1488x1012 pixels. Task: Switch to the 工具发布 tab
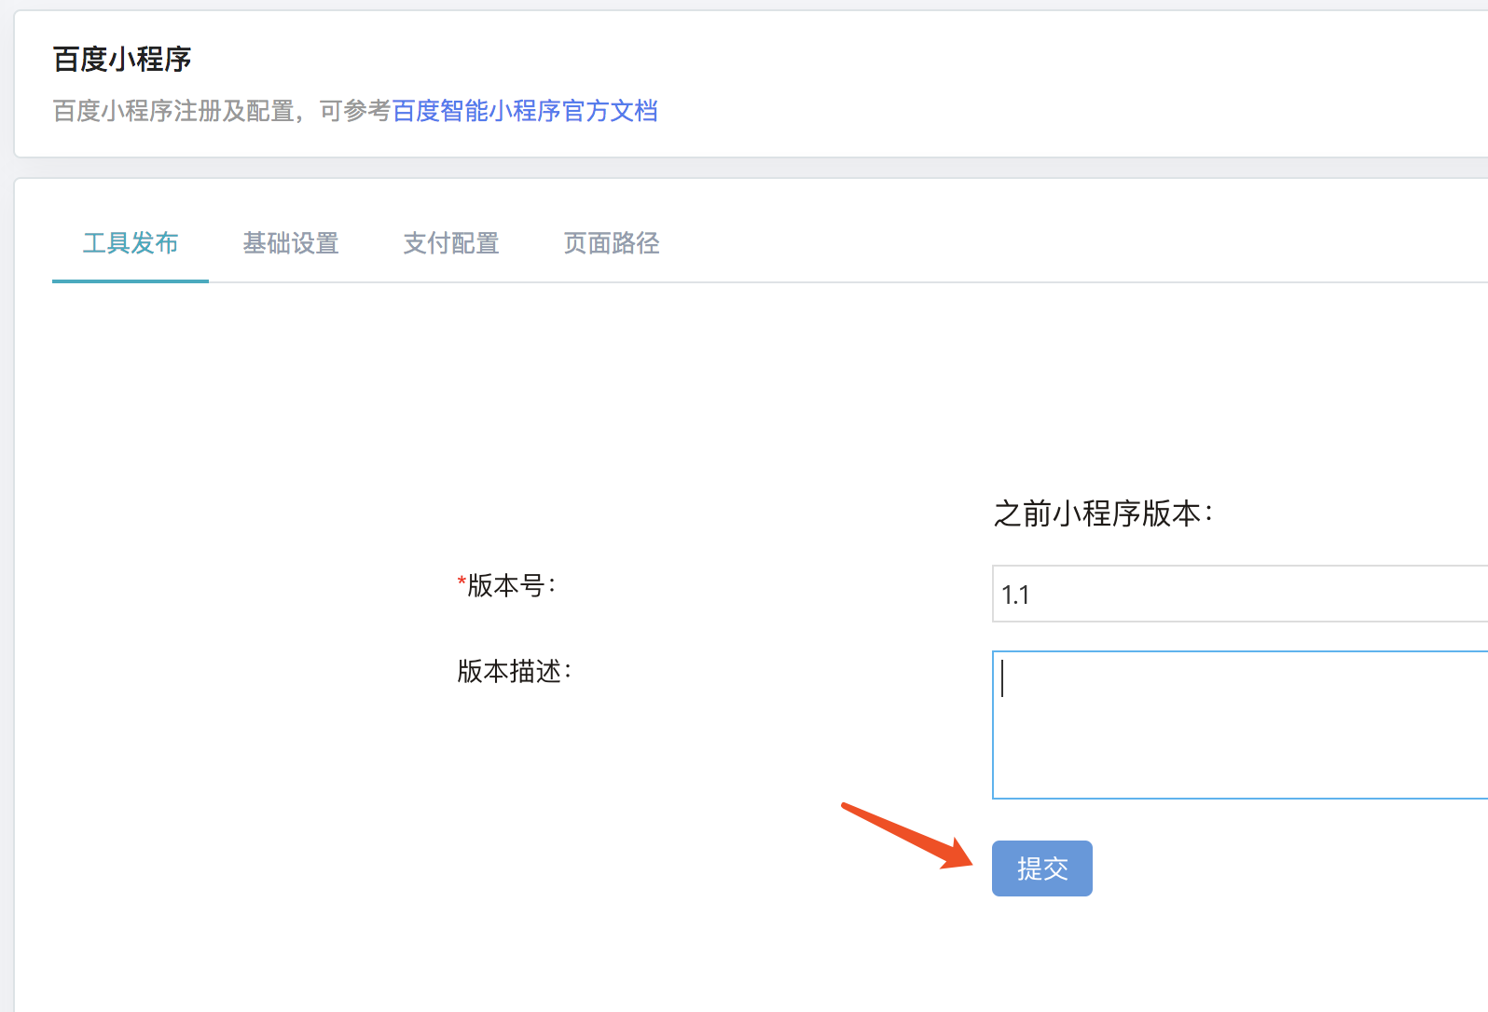pos(131,243)
